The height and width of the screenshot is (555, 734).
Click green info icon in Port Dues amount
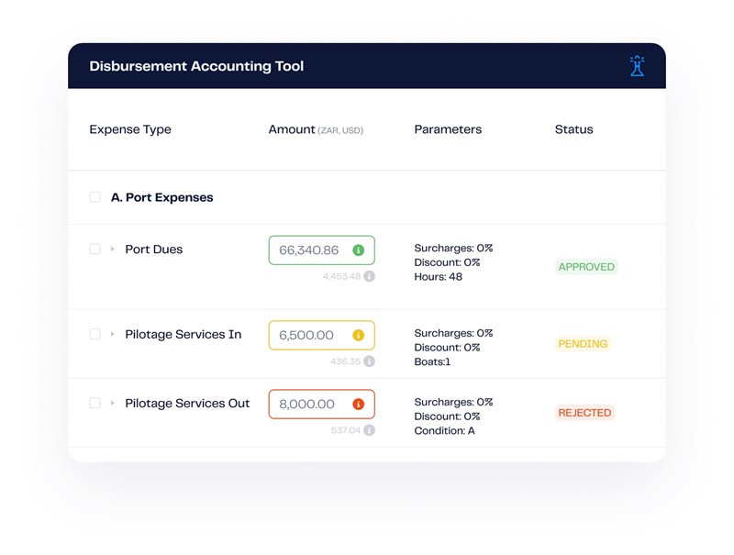tap(358, 250)
